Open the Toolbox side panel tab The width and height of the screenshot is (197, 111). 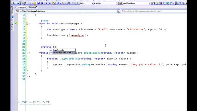click(12, 10)
